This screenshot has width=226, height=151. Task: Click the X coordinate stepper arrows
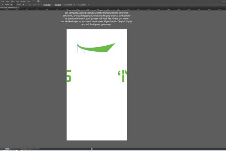tap(43, 5)
